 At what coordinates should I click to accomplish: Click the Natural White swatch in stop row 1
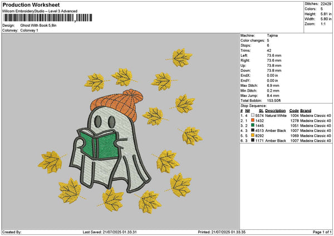tap(253, 115)
